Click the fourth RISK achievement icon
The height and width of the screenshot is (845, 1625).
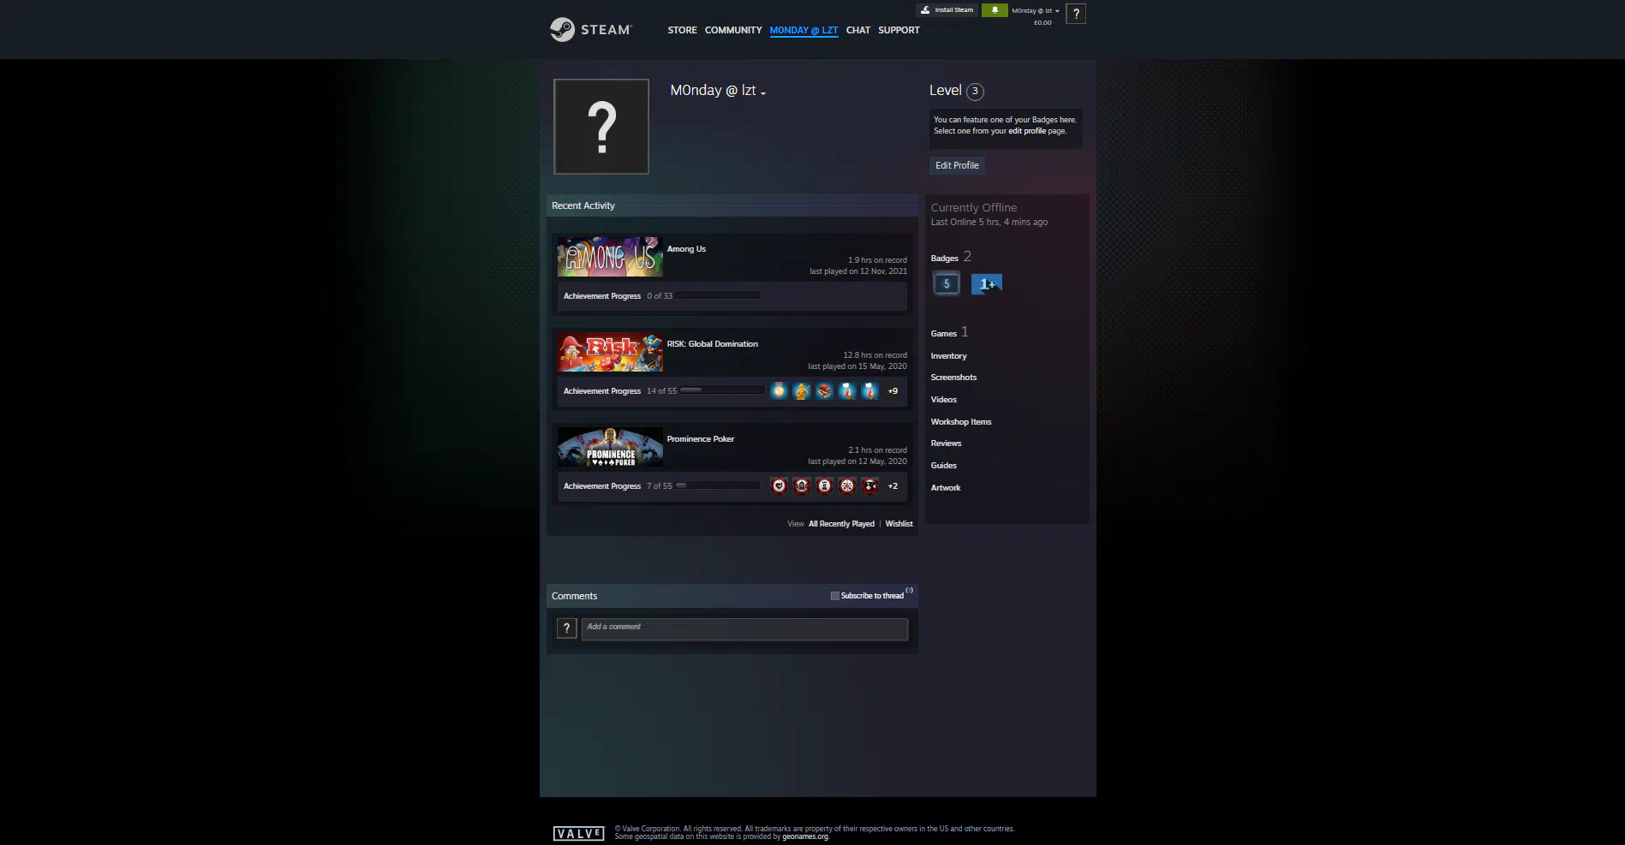click(847, 391)
